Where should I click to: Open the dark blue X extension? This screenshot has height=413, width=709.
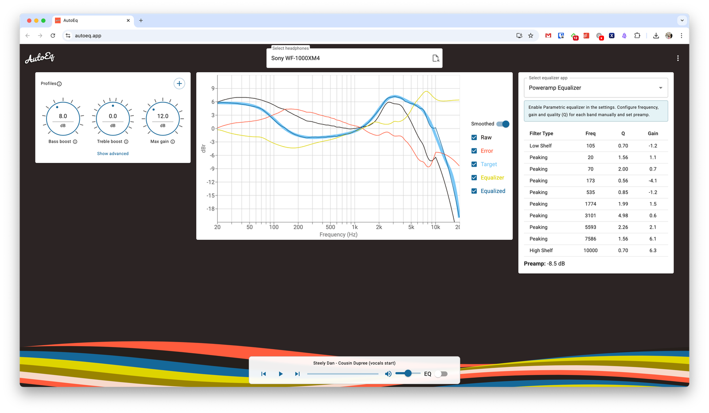pos(612,35)
